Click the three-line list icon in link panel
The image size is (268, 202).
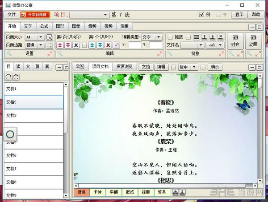point(197,37)
